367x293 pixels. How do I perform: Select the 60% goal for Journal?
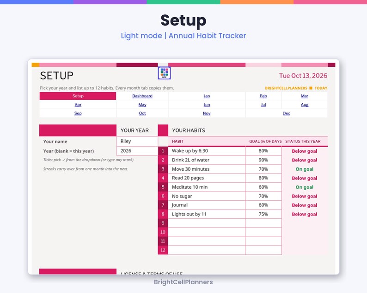pos(263,205)
